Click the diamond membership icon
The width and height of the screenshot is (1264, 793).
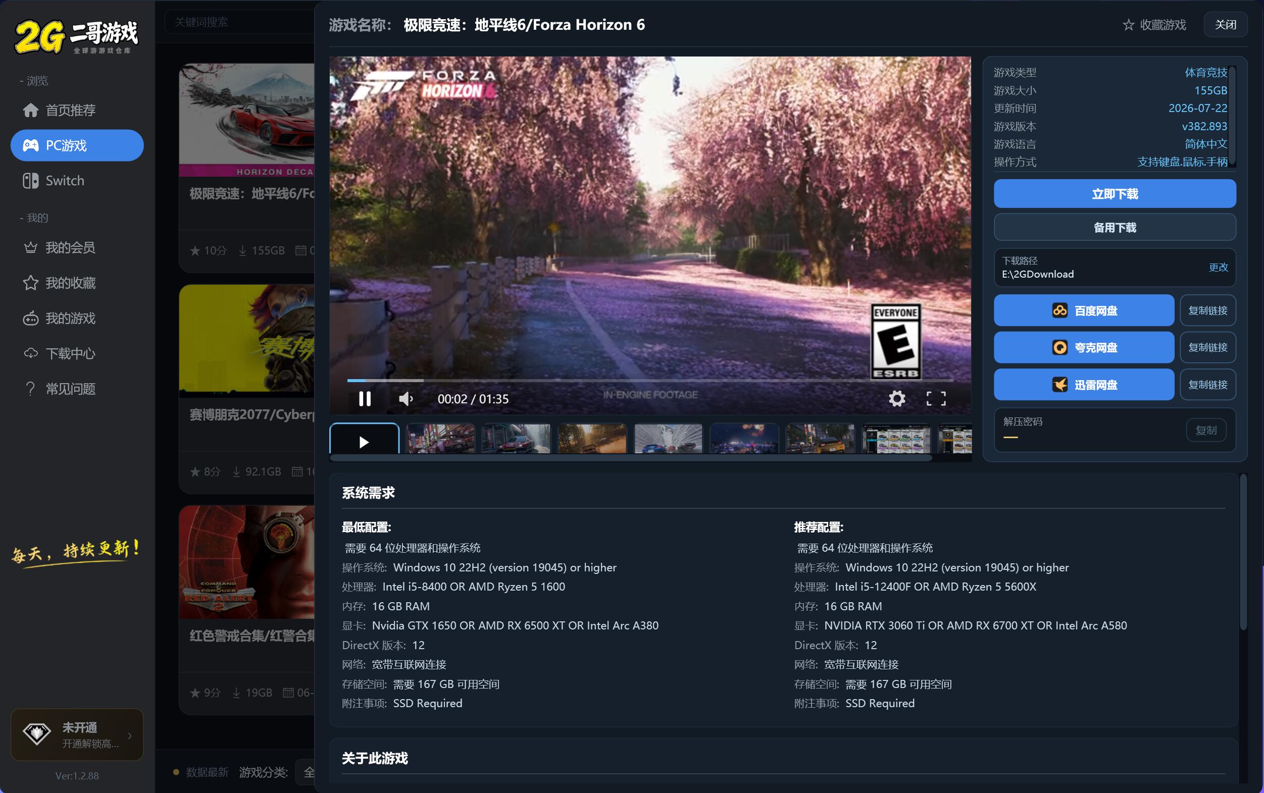(36, 734)
